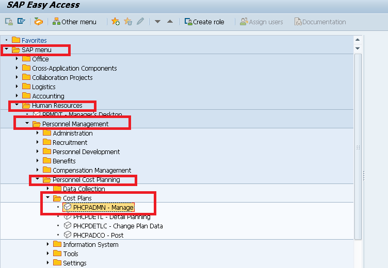Click the Human Resources open folder icon
The height and width of the screenshot is (268, 388).
(x=26, y=106)
